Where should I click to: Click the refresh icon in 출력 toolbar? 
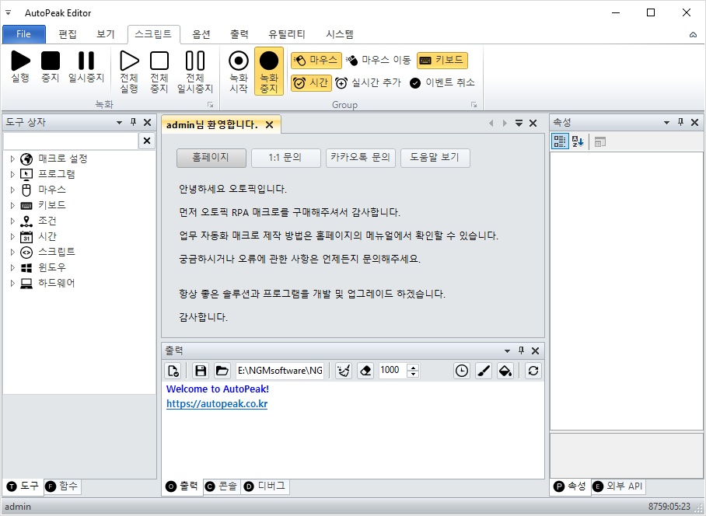click(533, 371)
